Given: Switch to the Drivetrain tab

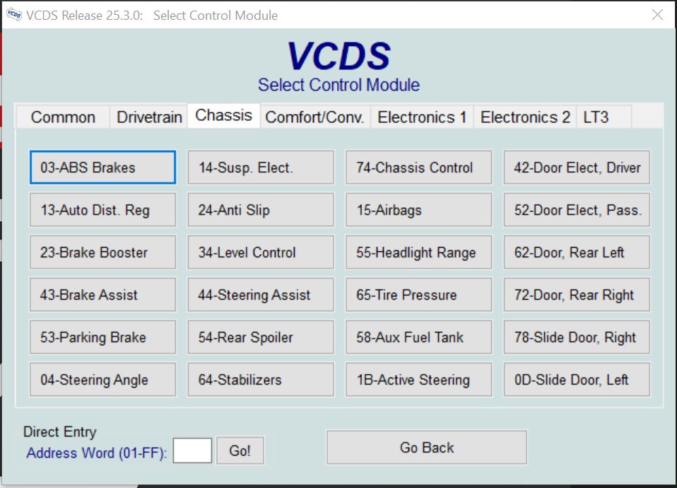Looking at the screenshot, I should point(149,117).
